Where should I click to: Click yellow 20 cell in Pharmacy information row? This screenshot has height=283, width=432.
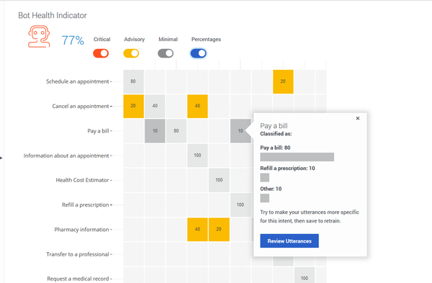pyautogui.click(x=219, y=230)
